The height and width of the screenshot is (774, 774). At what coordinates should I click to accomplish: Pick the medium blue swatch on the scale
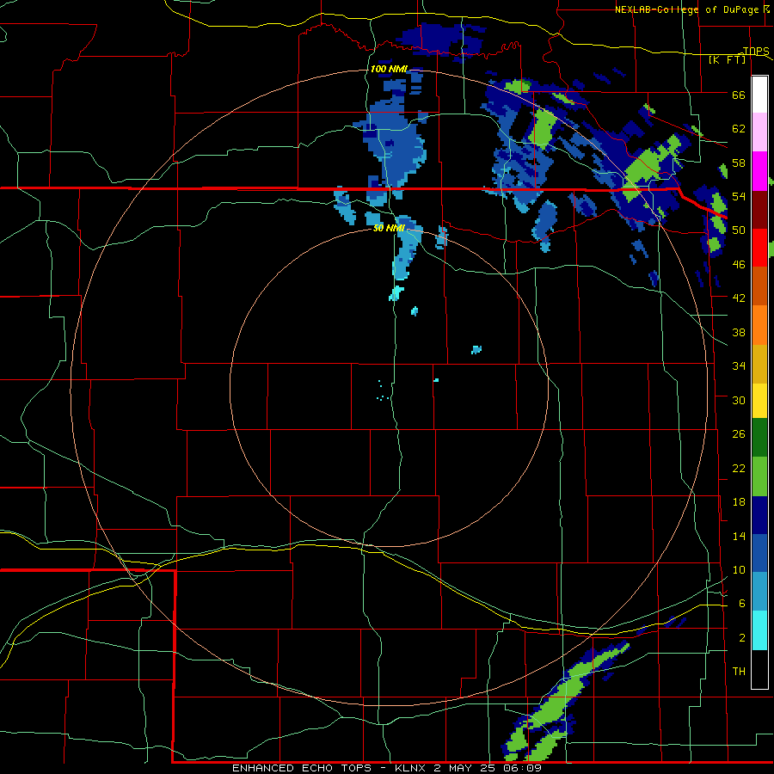coord(759,553)
